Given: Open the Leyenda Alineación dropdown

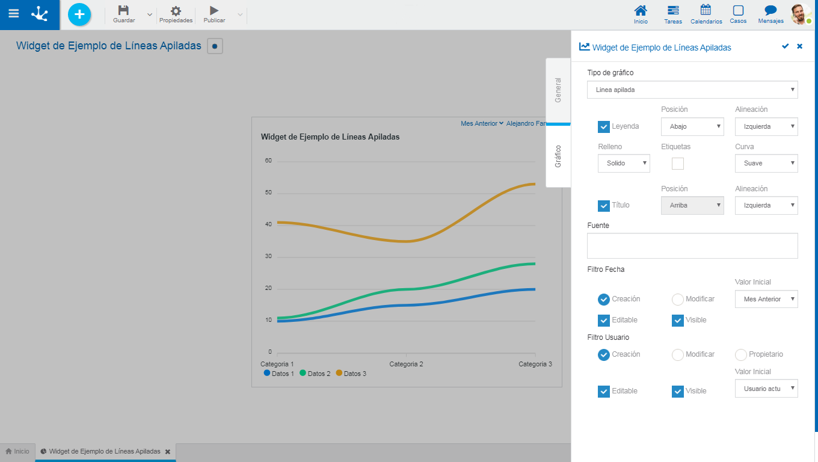Looking at the screenshot, I should coord(766,126).
